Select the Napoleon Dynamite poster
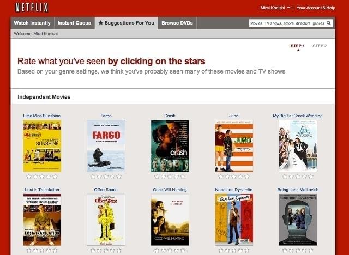Screen dimensions: 349x255 click(233, 220)
